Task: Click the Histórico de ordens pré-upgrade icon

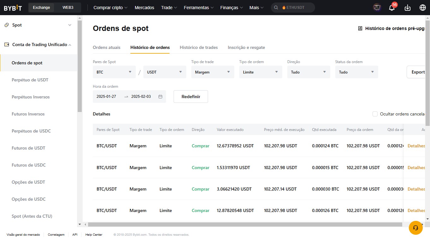Action: click(x=360, y=28)
